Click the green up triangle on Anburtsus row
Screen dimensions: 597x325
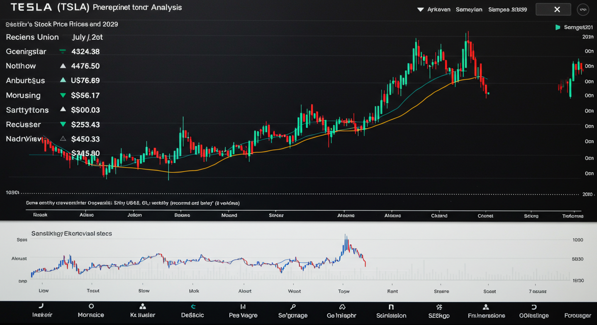tap(63, 80)
